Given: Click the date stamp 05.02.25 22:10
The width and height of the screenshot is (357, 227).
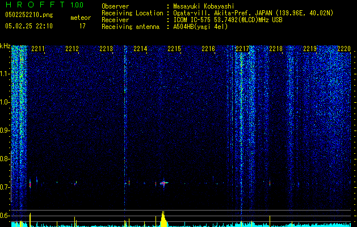Looking at the screenshot, I should (x=29, y=26).
